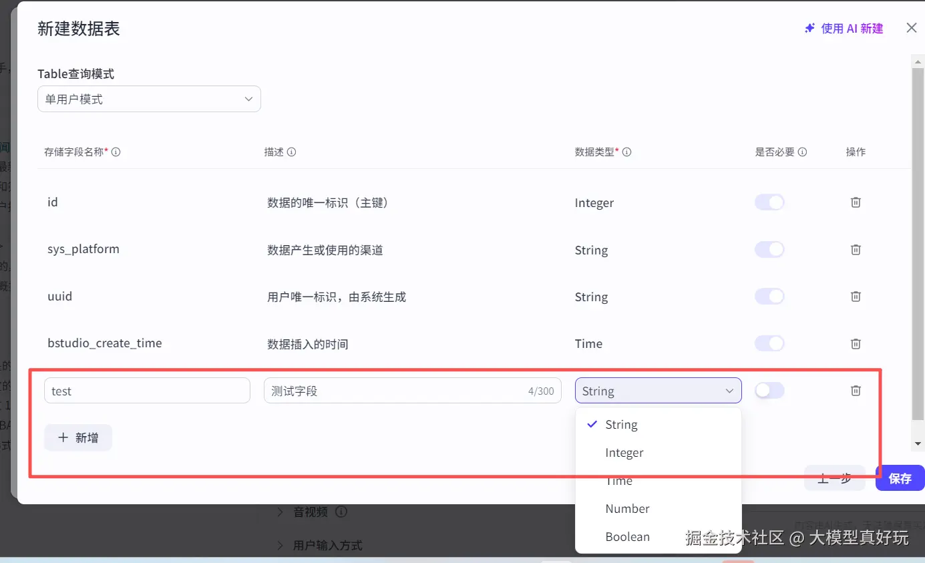
Task: Delete the id field row
Action: pyautogui.click(x=856, y=202)
